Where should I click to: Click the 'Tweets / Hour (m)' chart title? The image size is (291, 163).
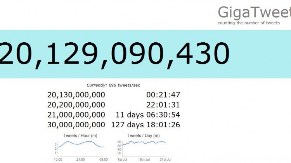point(81,135)
